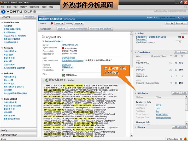Open the Help menu
This screenshot has width=188, height=141.
(x=51, y=7)
